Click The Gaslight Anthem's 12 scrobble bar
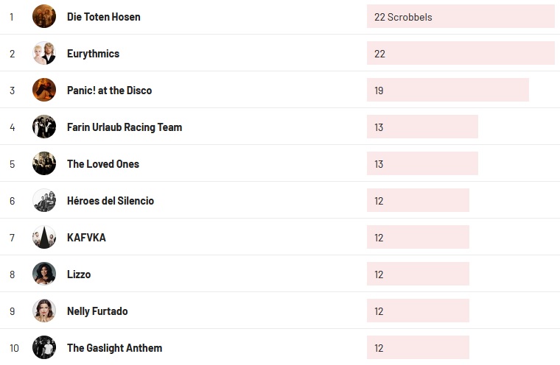560x365 pixels. [x=418, y=347]
